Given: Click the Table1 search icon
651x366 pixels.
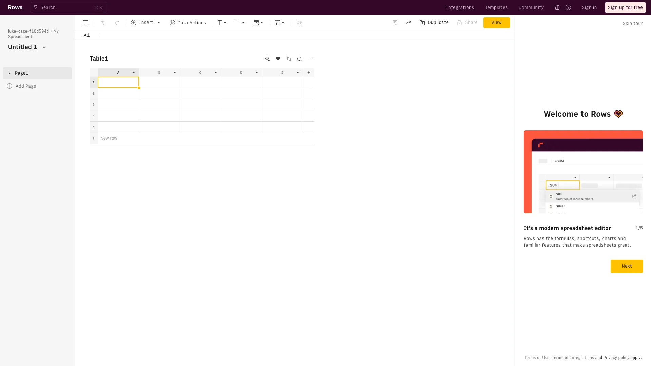Looking at the screenshot, I should pyautogui.click(x=300, y=59).
